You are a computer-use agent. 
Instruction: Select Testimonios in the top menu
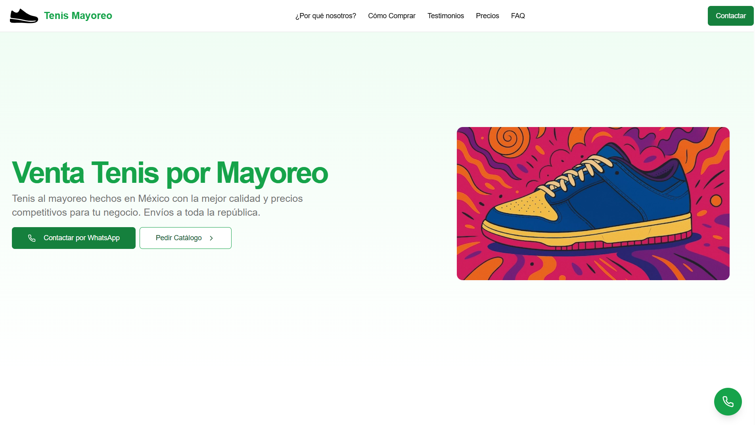(446, 16)
